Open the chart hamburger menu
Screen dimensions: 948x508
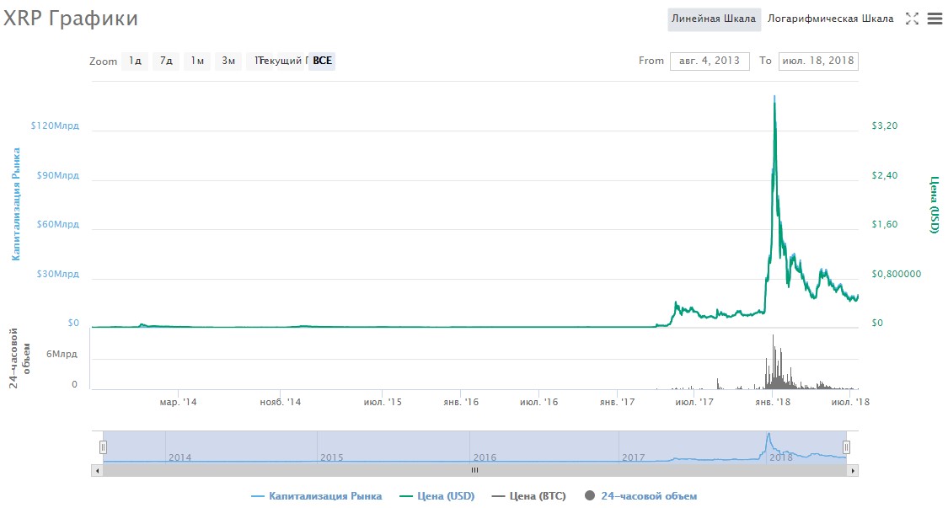(x=934, y=19)
